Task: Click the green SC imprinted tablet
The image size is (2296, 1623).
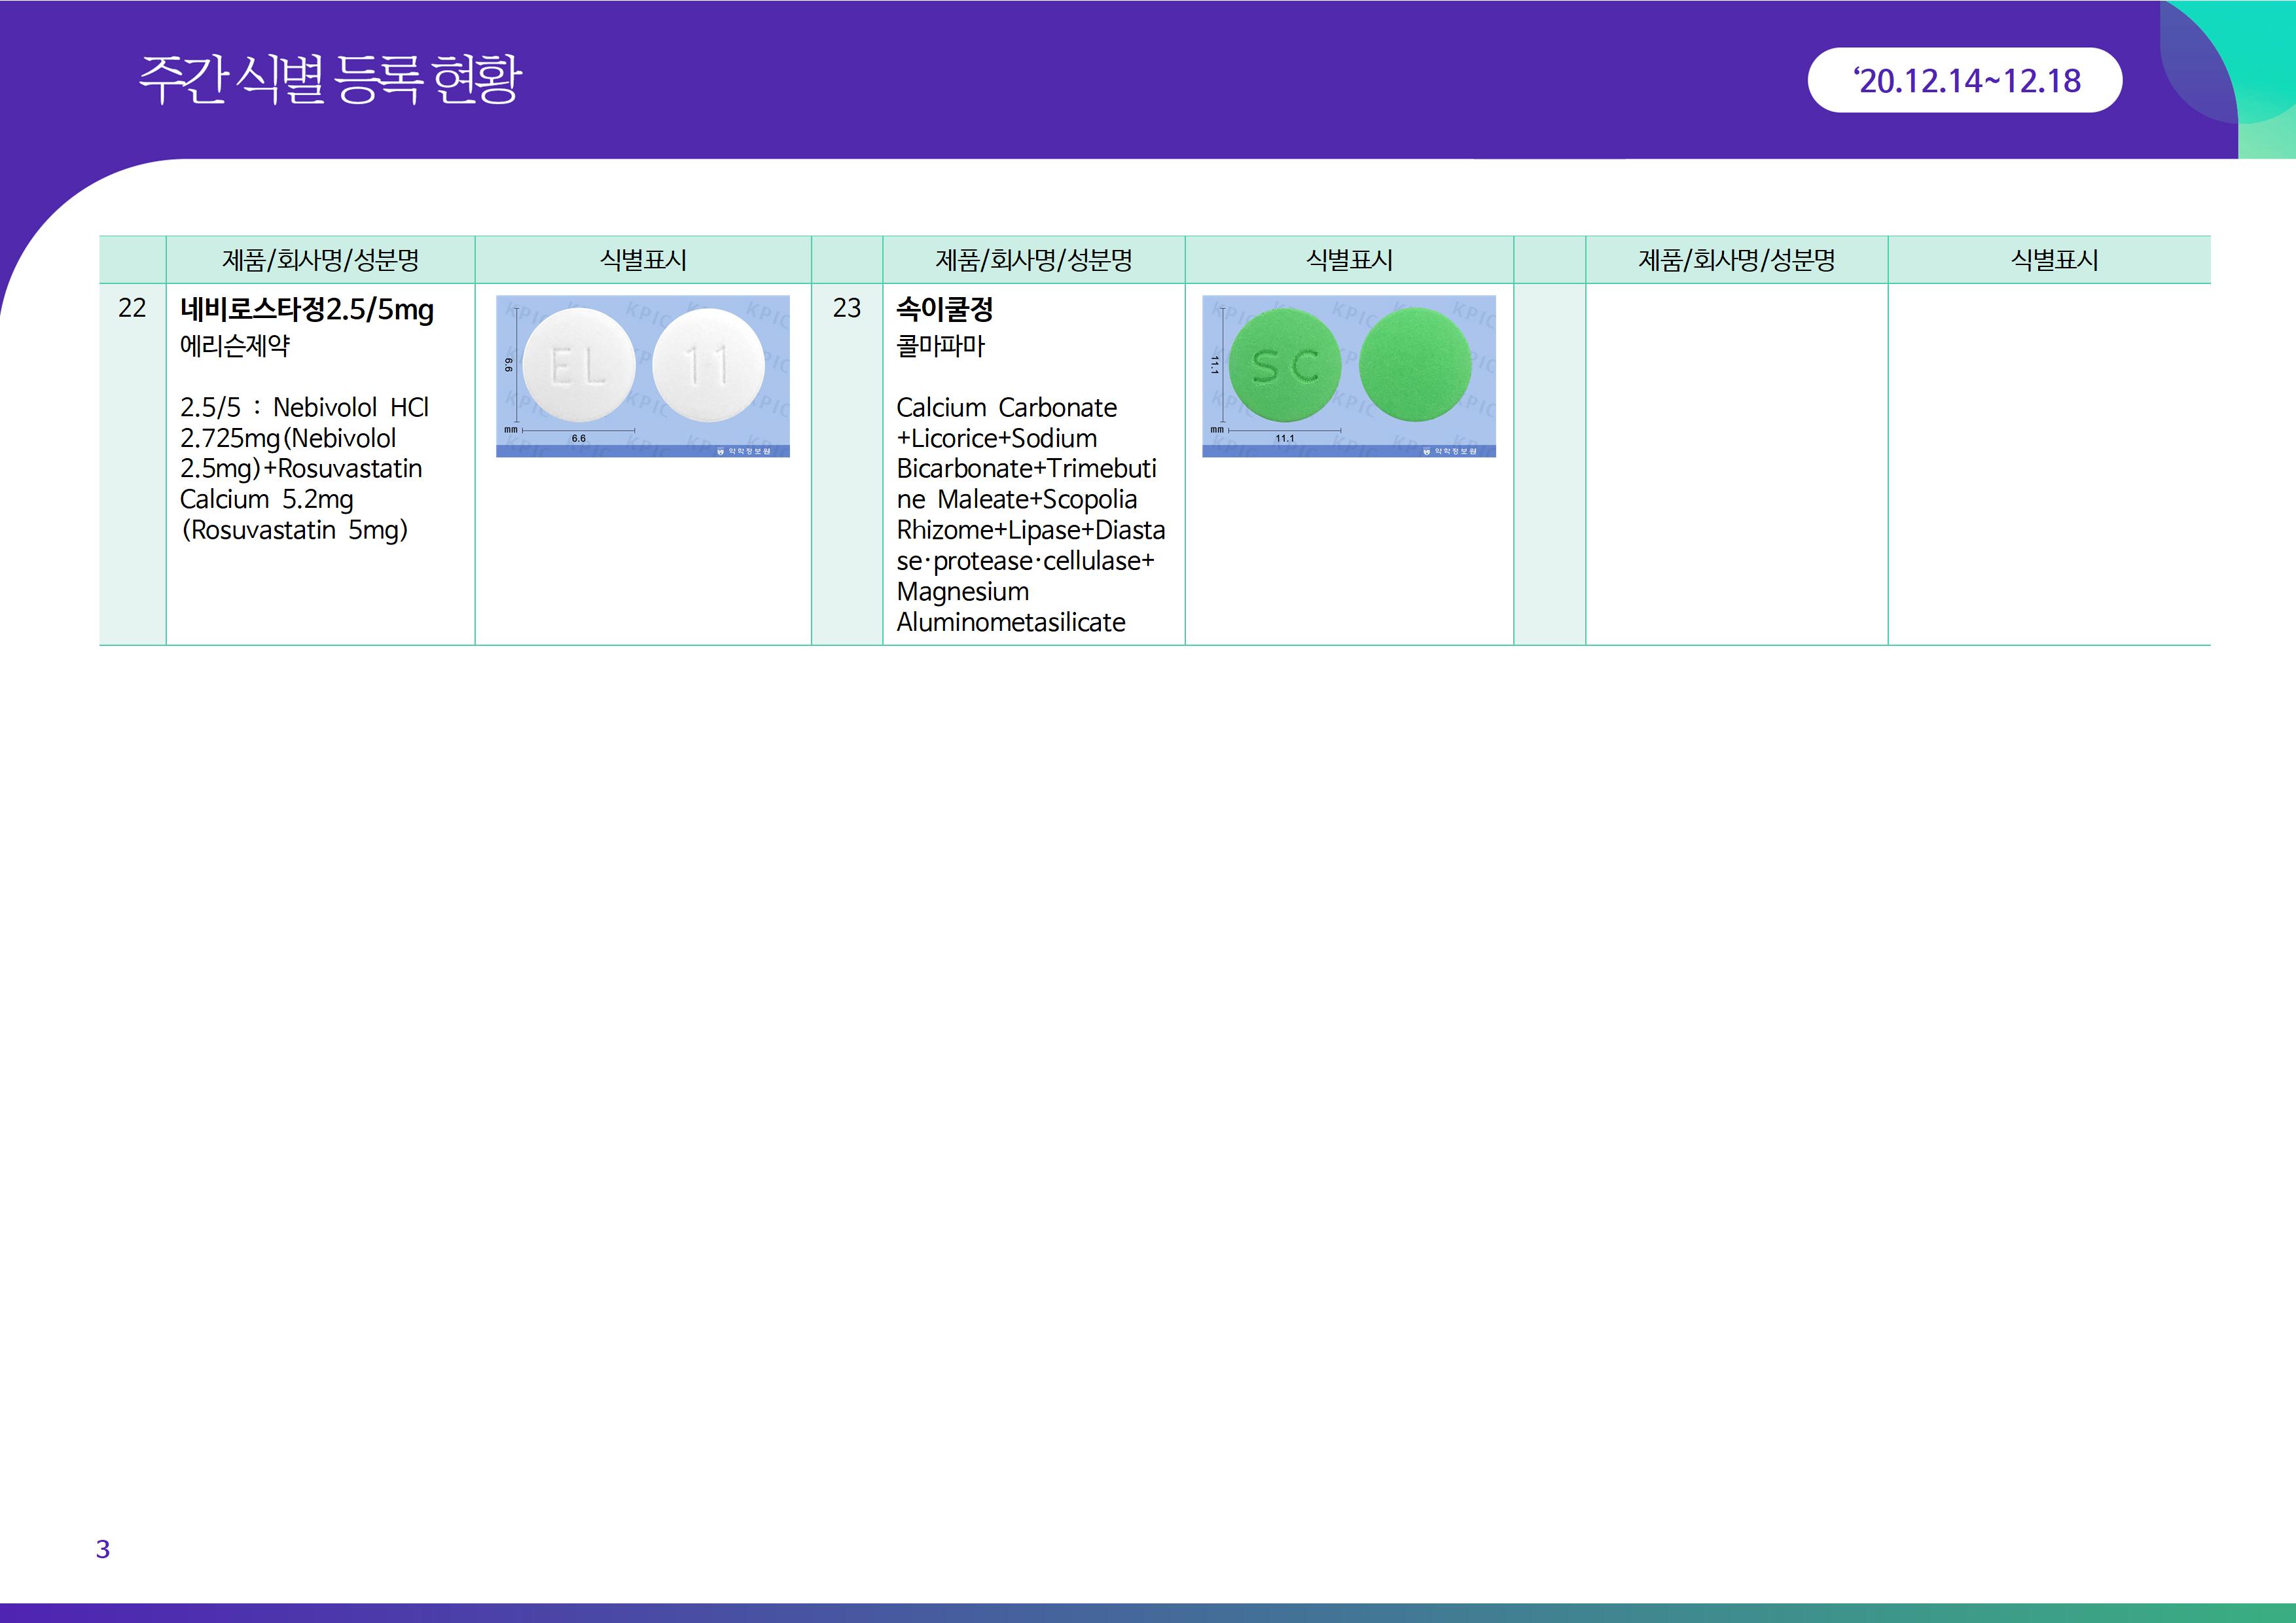Action: point(1285,366)
